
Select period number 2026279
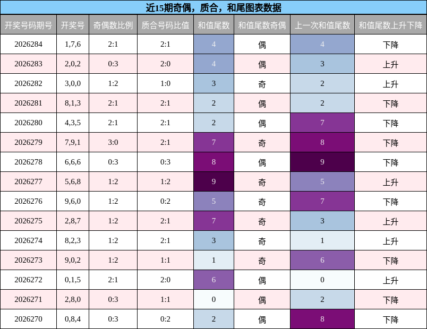[x=28, y=142]
